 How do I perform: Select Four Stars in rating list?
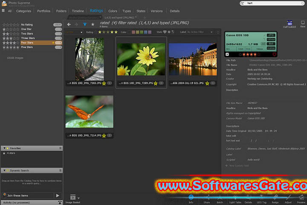point(32,43)
